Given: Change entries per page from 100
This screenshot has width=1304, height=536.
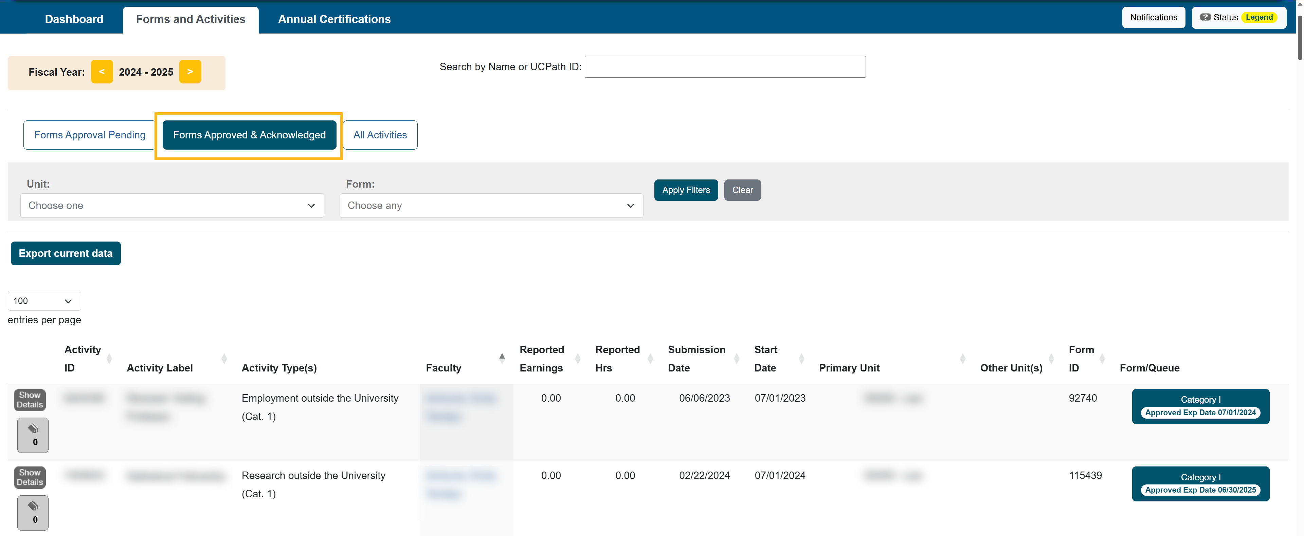Looking at the screenshot, I should tap(44, 301).
